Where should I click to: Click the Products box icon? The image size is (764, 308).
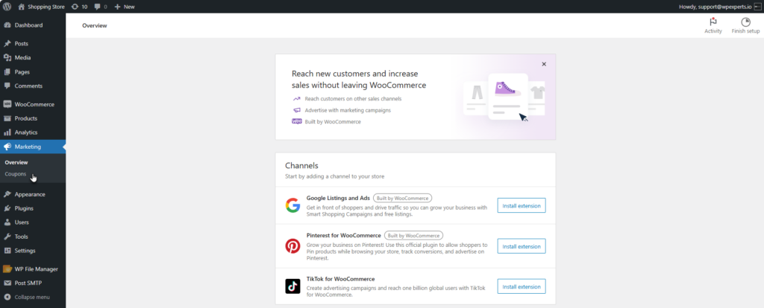tap(7, 118)
